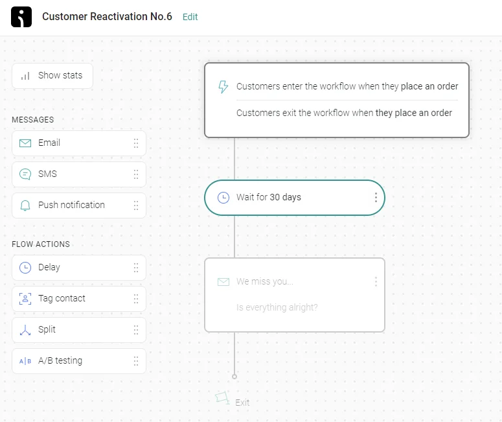Screen dimensions: 502x422
Task: Click the drag handle on the Split block
Action: [136, 330]
